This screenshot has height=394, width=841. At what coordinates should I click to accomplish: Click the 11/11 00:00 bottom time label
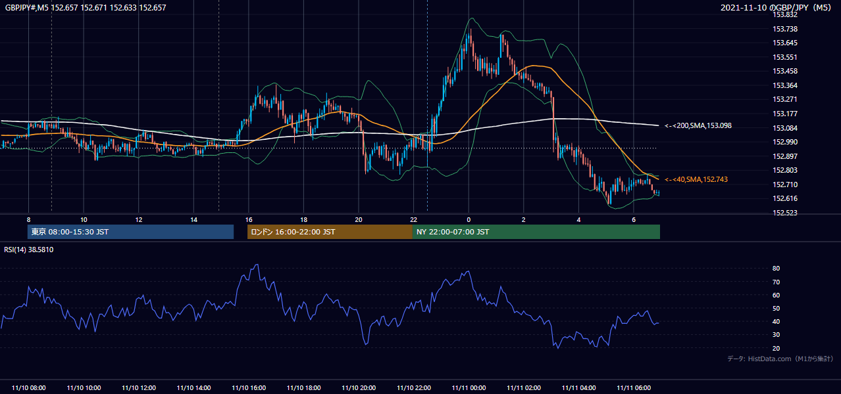point(469,388)
